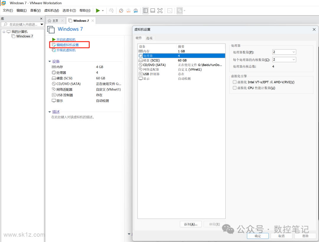Open the 处理器数量(P) dropdown

[x=284, y=52]
